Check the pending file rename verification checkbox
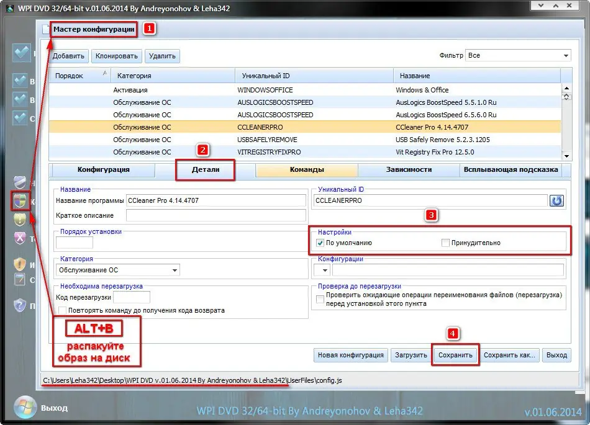This screenshot has height=425, width=590. [x=319, y=299]
